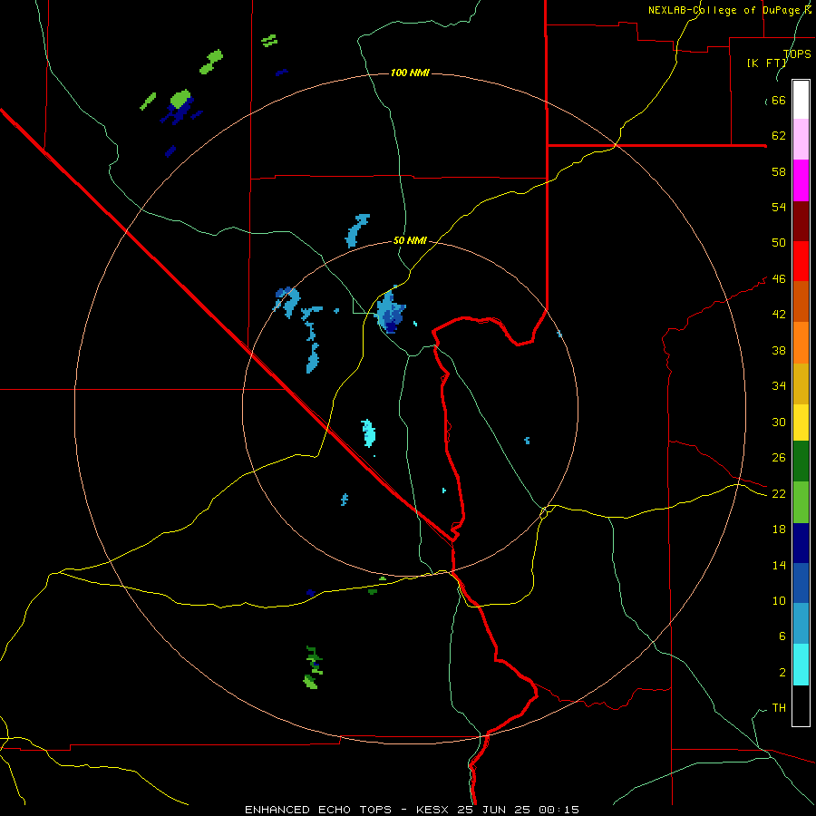Click the navy blue legend swatch
The image size is (816, 816).
(801, 543)
